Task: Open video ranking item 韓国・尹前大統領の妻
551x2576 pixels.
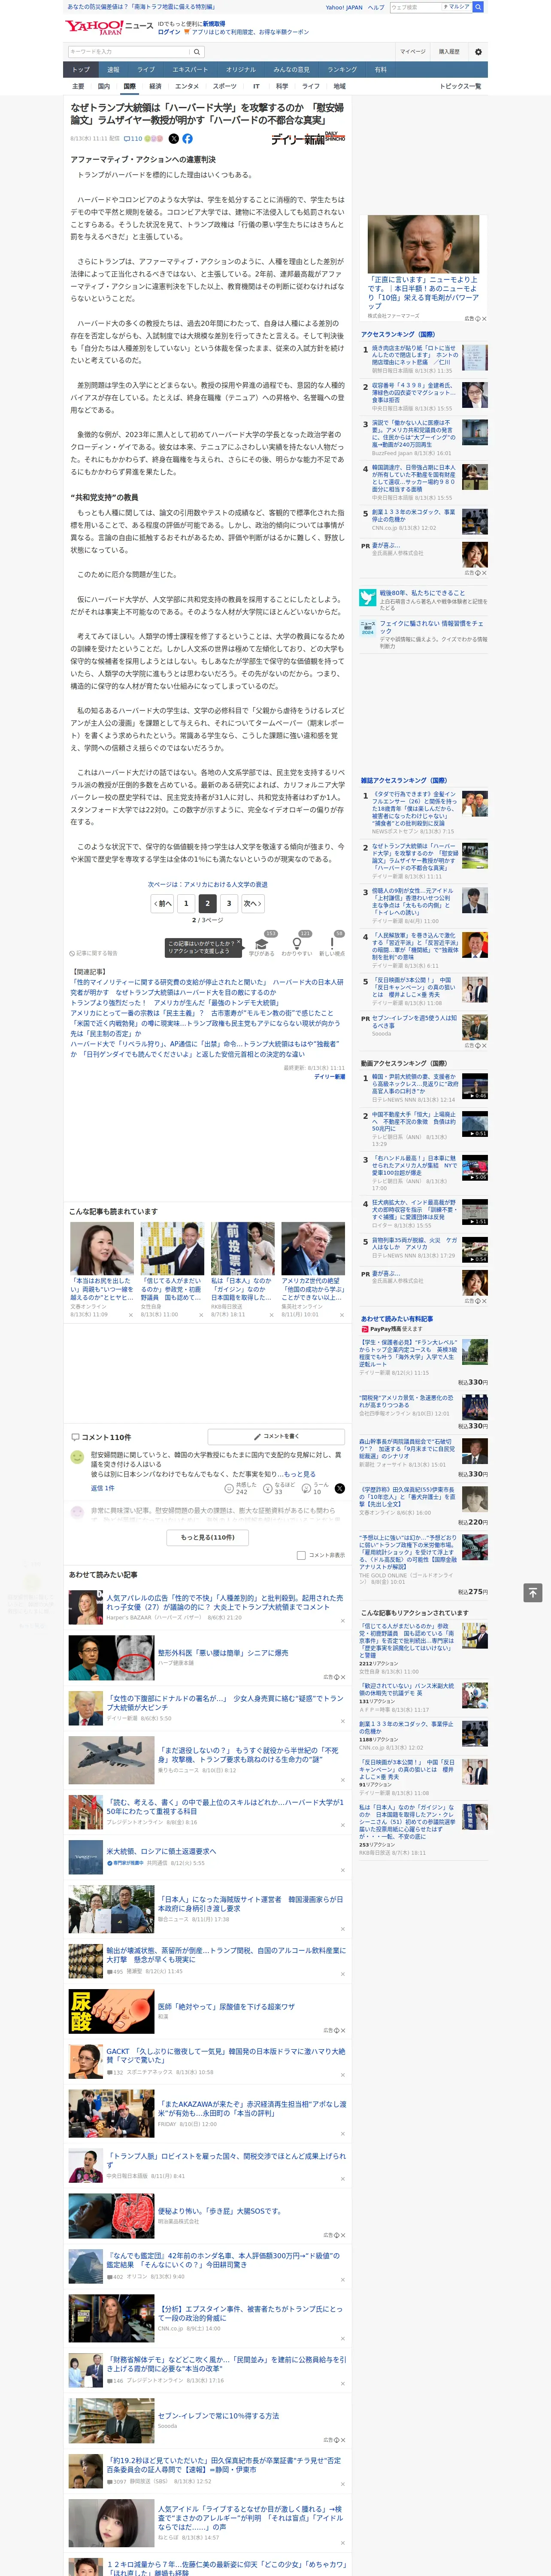Action: click(x=415, y=1085)
